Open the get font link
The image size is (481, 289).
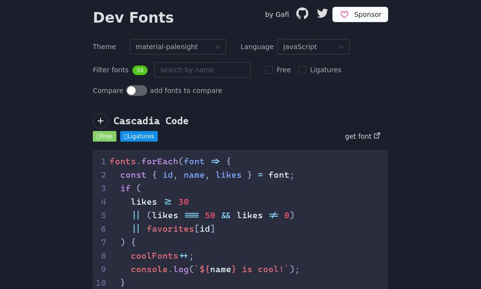coord(363,136)
